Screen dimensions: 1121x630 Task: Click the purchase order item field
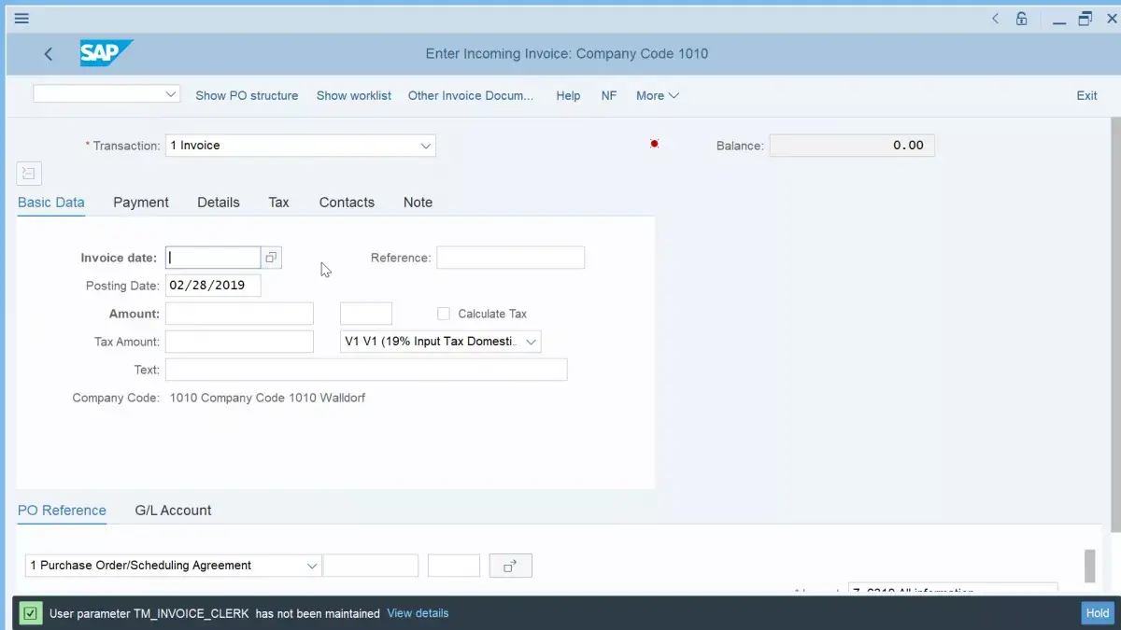[454, 566]
